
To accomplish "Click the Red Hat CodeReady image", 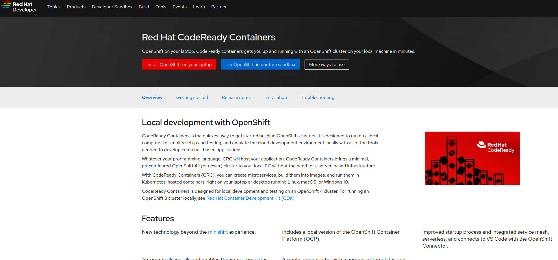I will [472, 158].
